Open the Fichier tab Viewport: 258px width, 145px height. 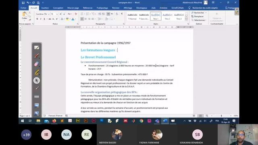point(23,8)
